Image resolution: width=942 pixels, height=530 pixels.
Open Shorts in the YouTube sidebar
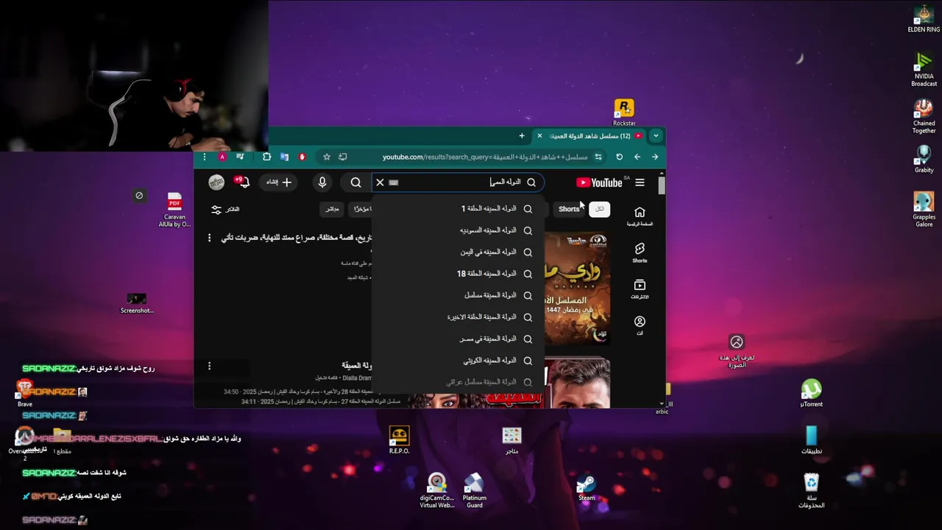pos(640,252)
